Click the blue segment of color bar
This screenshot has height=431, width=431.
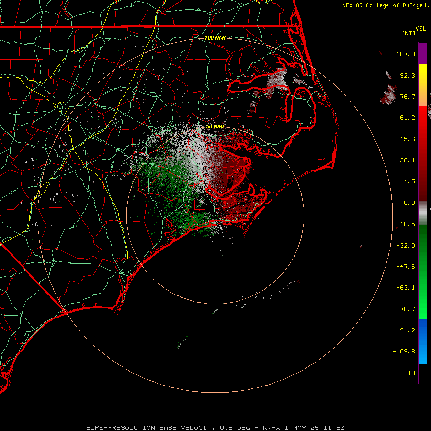423,341
